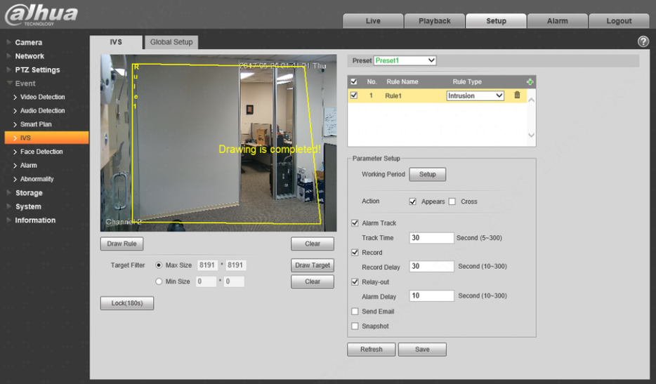
Task: Select the Min Size radio button
Action: 159,282
